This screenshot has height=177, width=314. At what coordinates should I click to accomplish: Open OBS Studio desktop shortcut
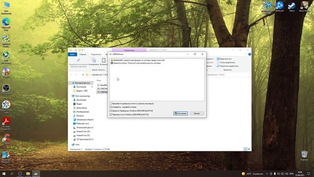point(6,89)
